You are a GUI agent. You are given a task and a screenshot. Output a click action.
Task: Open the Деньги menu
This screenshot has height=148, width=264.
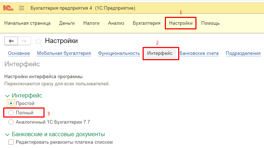[67, 23]
